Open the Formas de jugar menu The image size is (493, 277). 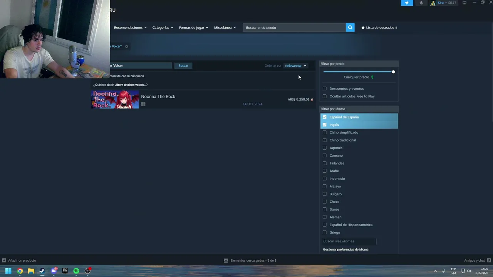[x=193, y=27]
